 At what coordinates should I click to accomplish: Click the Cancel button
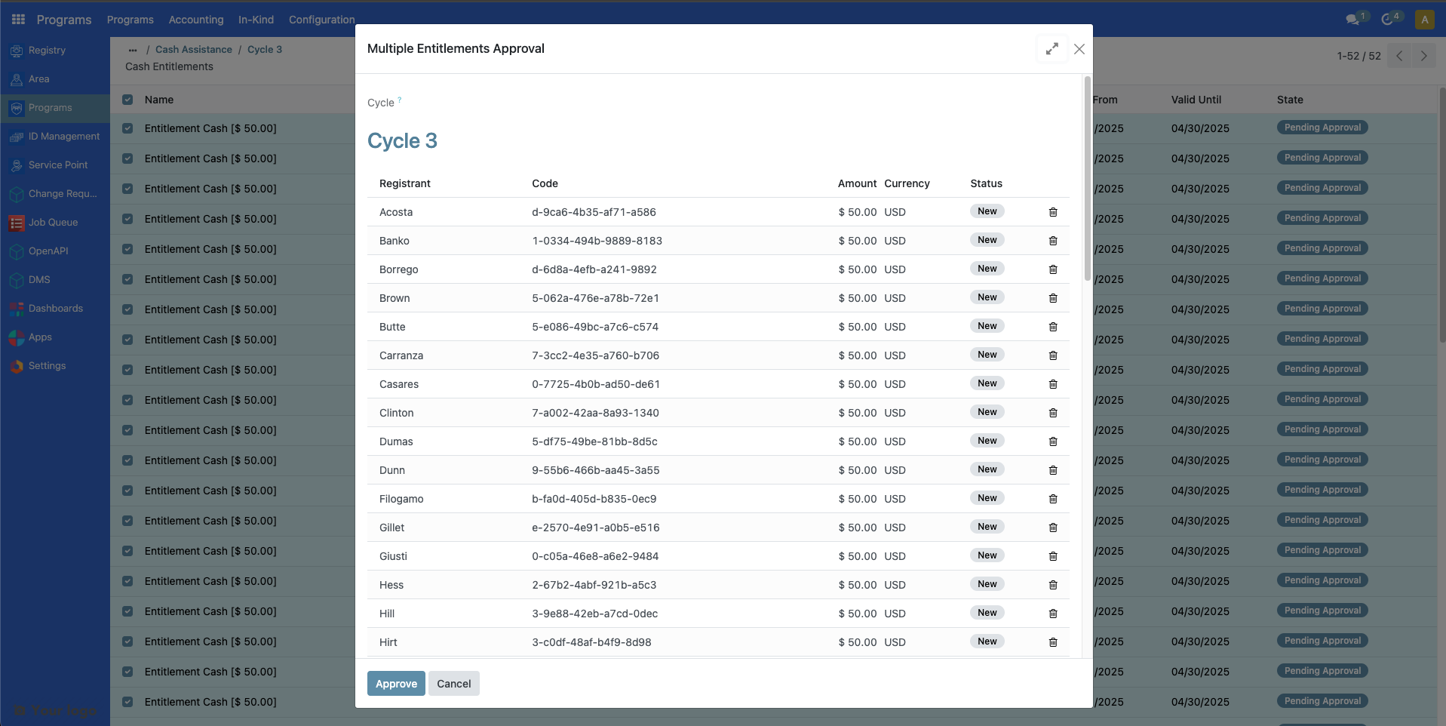[x=453, y=684]
